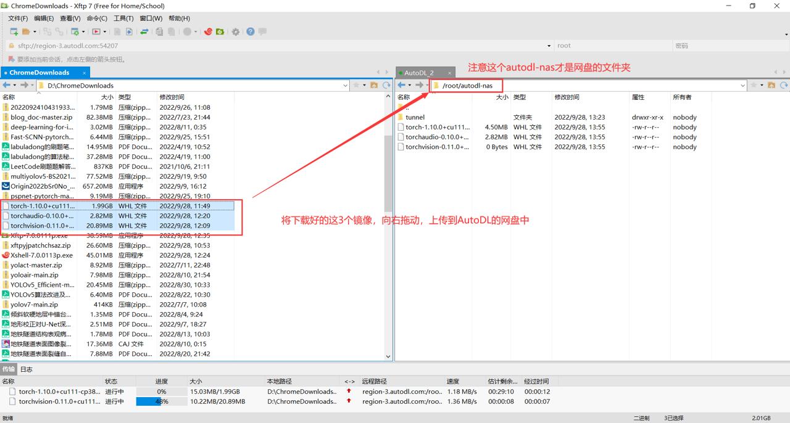Open the 帮助(H) menu
The height and width of the screenshot is (423, 790).
point(179,18)
